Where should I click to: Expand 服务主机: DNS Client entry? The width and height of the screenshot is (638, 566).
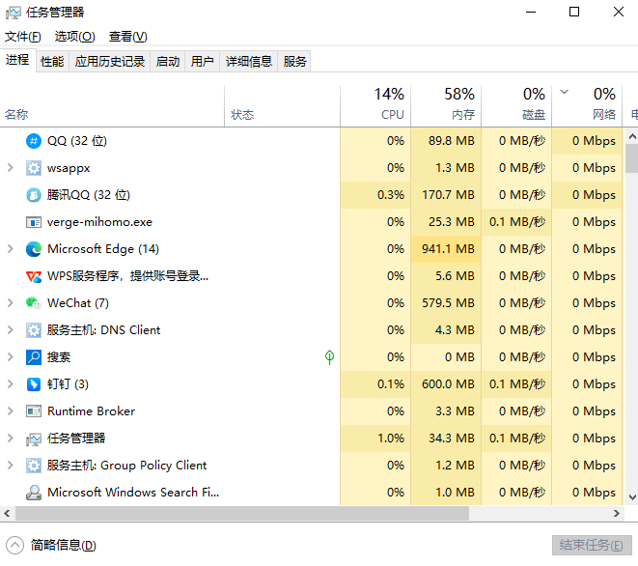click(11, 329)
